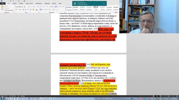
Task: Open the Text Effects menu
Action: coord(30,10)
